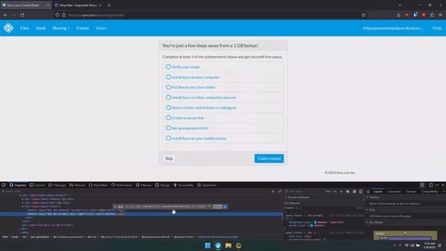Image resolution: width=446 pixels, height=251 pixels.
Task: Switch to the Console tab
Action: pyautogui.click(x=37, y=185)
